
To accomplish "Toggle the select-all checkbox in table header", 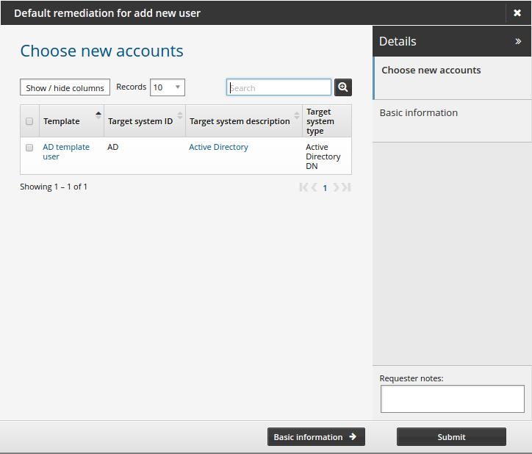I will 29,121.
